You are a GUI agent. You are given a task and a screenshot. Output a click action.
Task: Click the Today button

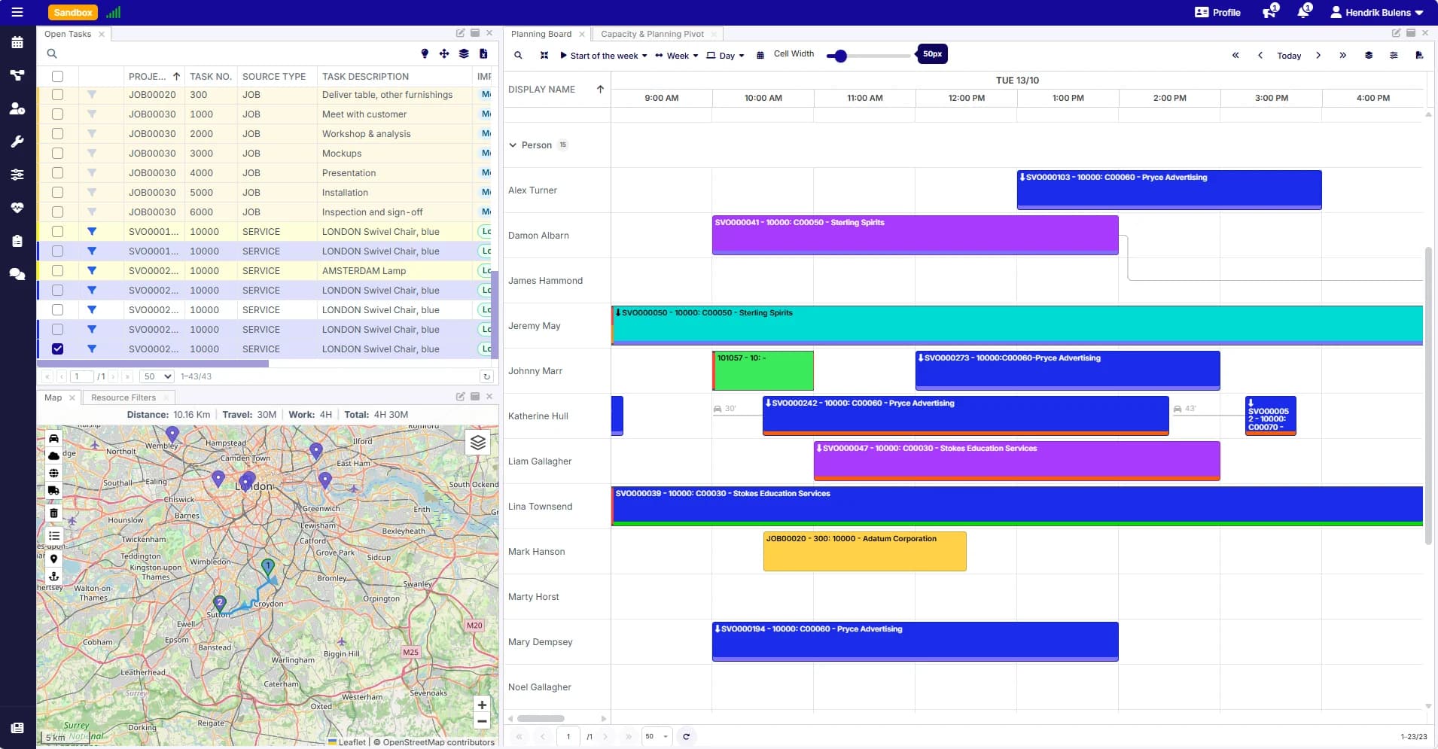pos(1289,55)
